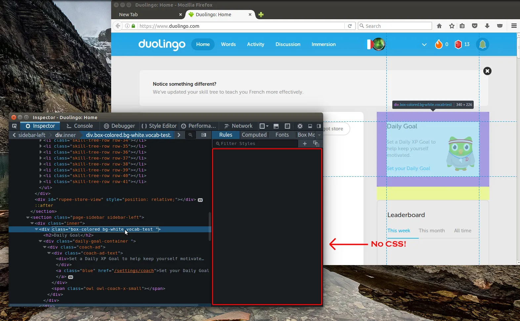Open the sidebar tabs overflow dropdown
Image resolution: width=520 pixels, height=321 pixels.
319,135
